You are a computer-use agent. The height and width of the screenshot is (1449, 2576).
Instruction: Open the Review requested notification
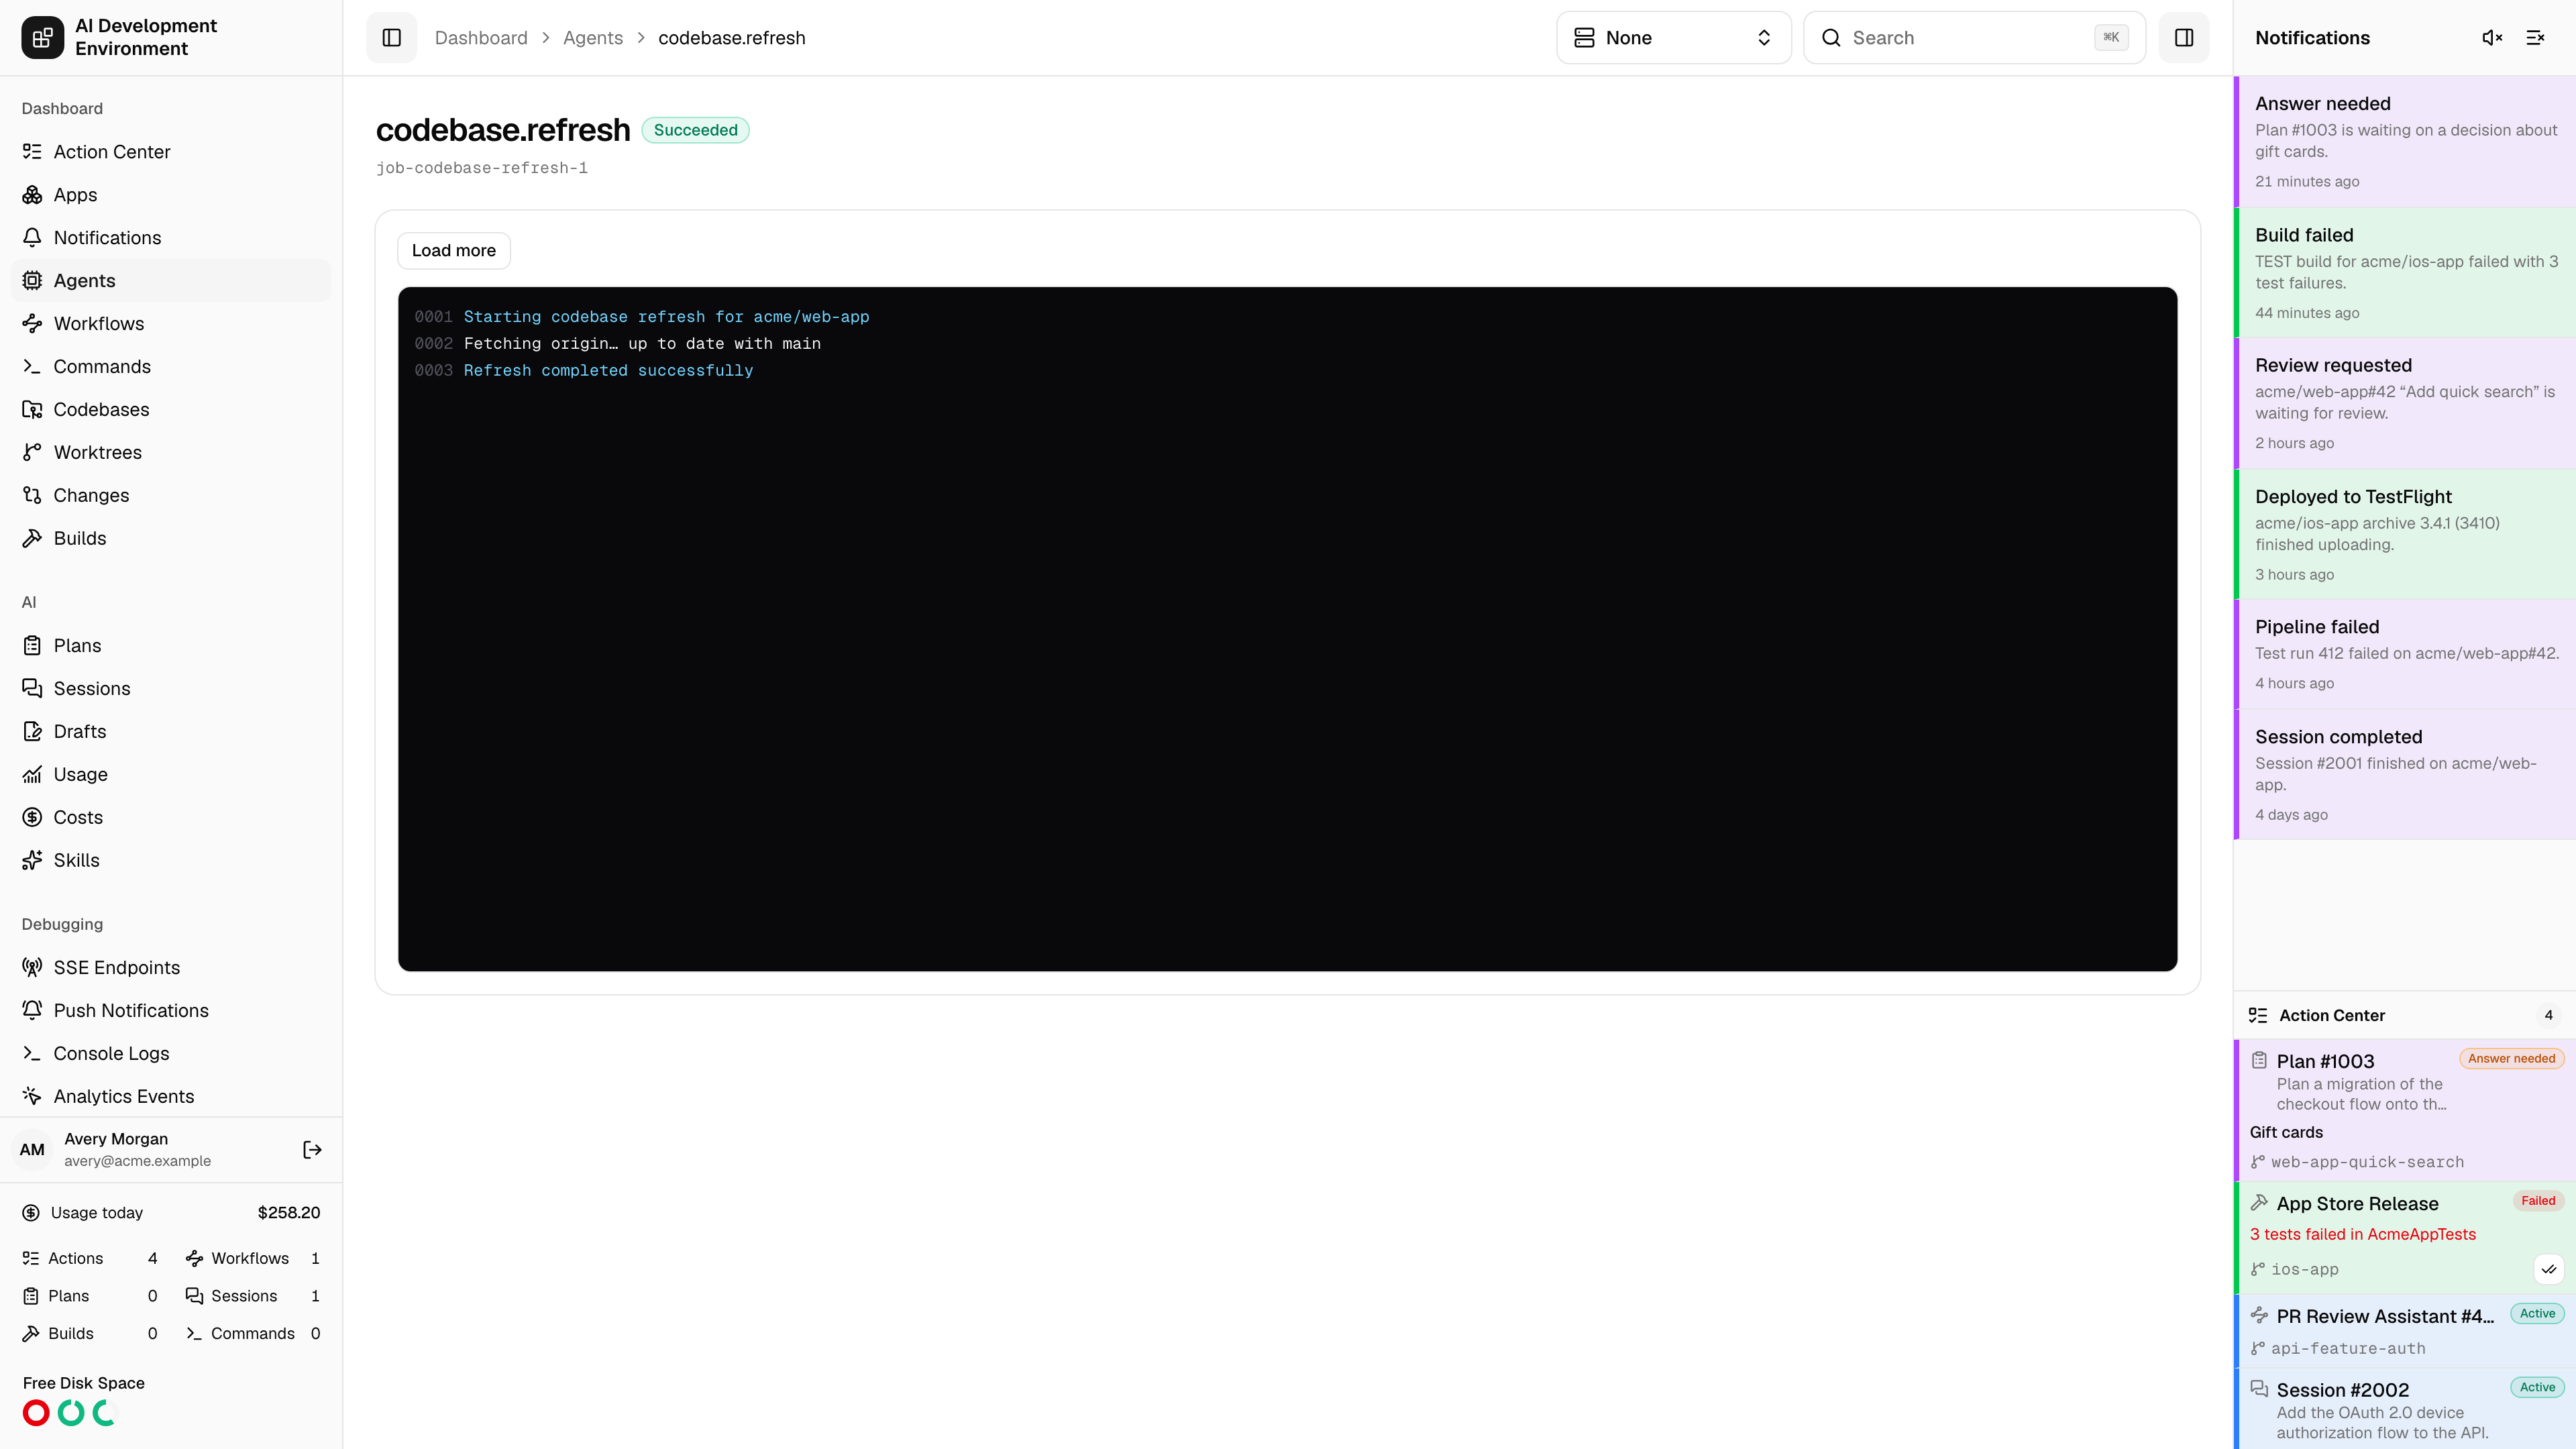tap(2405, 404)
